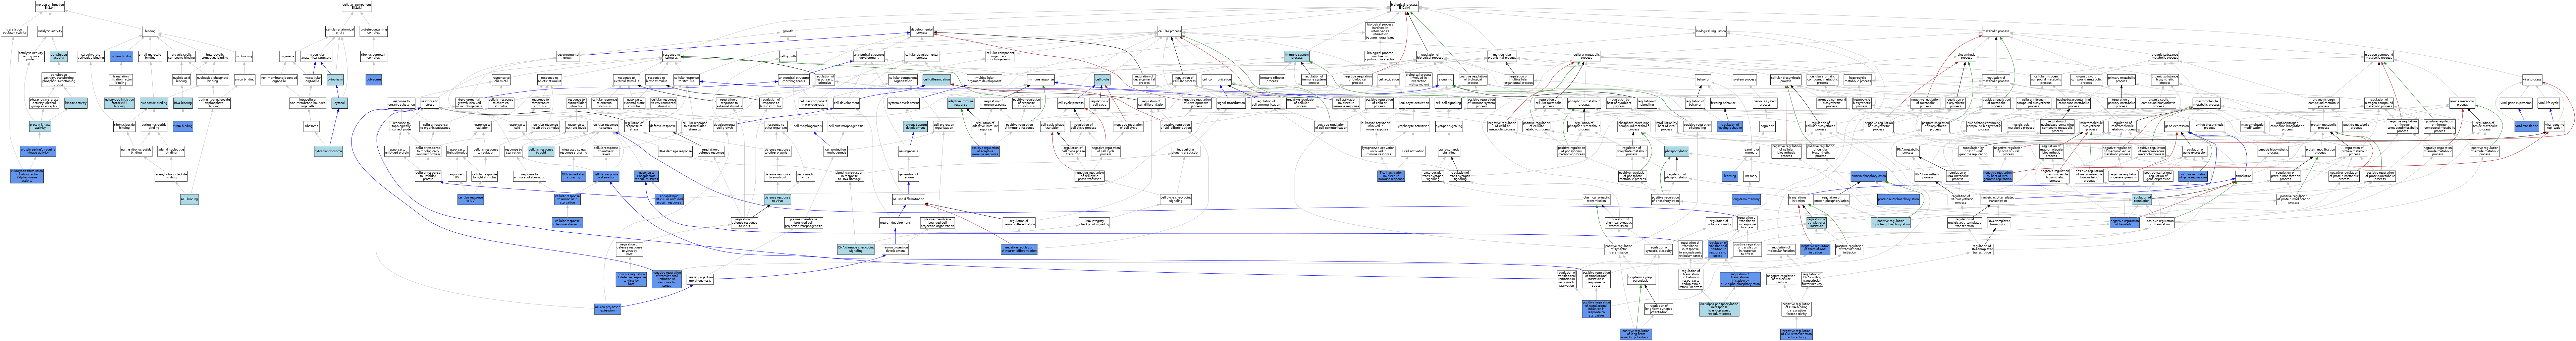Viewport: 2576px width, 341px height.
Task: Click the 'viral gene expression' node
Action: click(x=2516, y=103)
